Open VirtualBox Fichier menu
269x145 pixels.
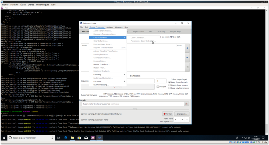[x=5, y=5]
